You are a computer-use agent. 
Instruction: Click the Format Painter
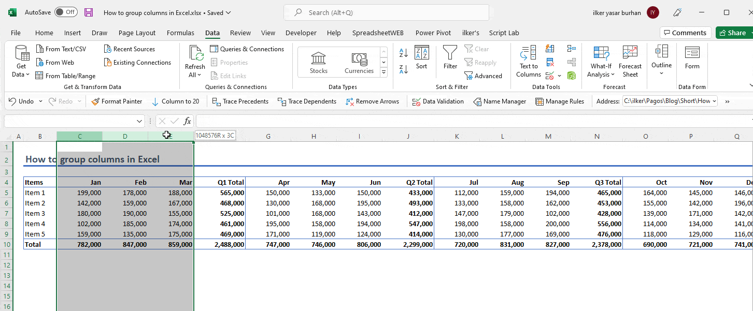pos(117,101)
